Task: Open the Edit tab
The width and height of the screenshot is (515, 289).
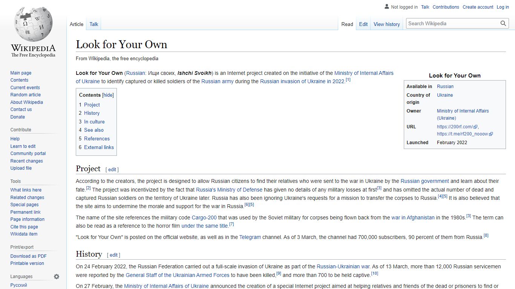Action: pyautogui.click(x=363, y=24)
